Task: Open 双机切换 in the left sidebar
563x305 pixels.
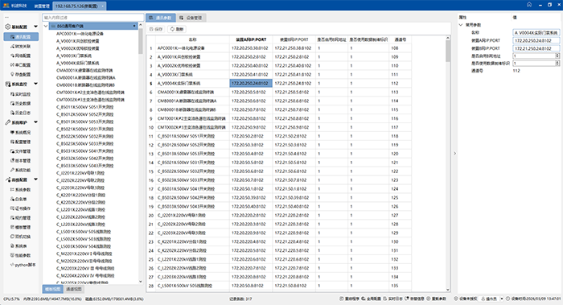Action: click(21, 237)
